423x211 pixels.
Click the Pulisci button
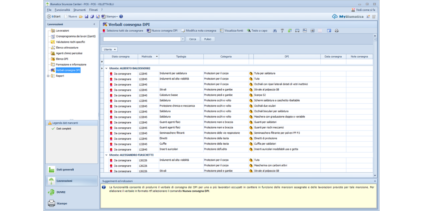[x=208, y=39]
